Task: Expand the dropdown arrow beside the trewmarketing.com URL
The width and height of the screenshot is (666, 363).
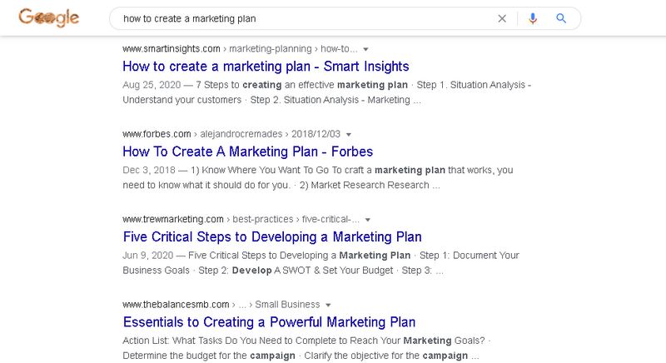Action: 367,219
